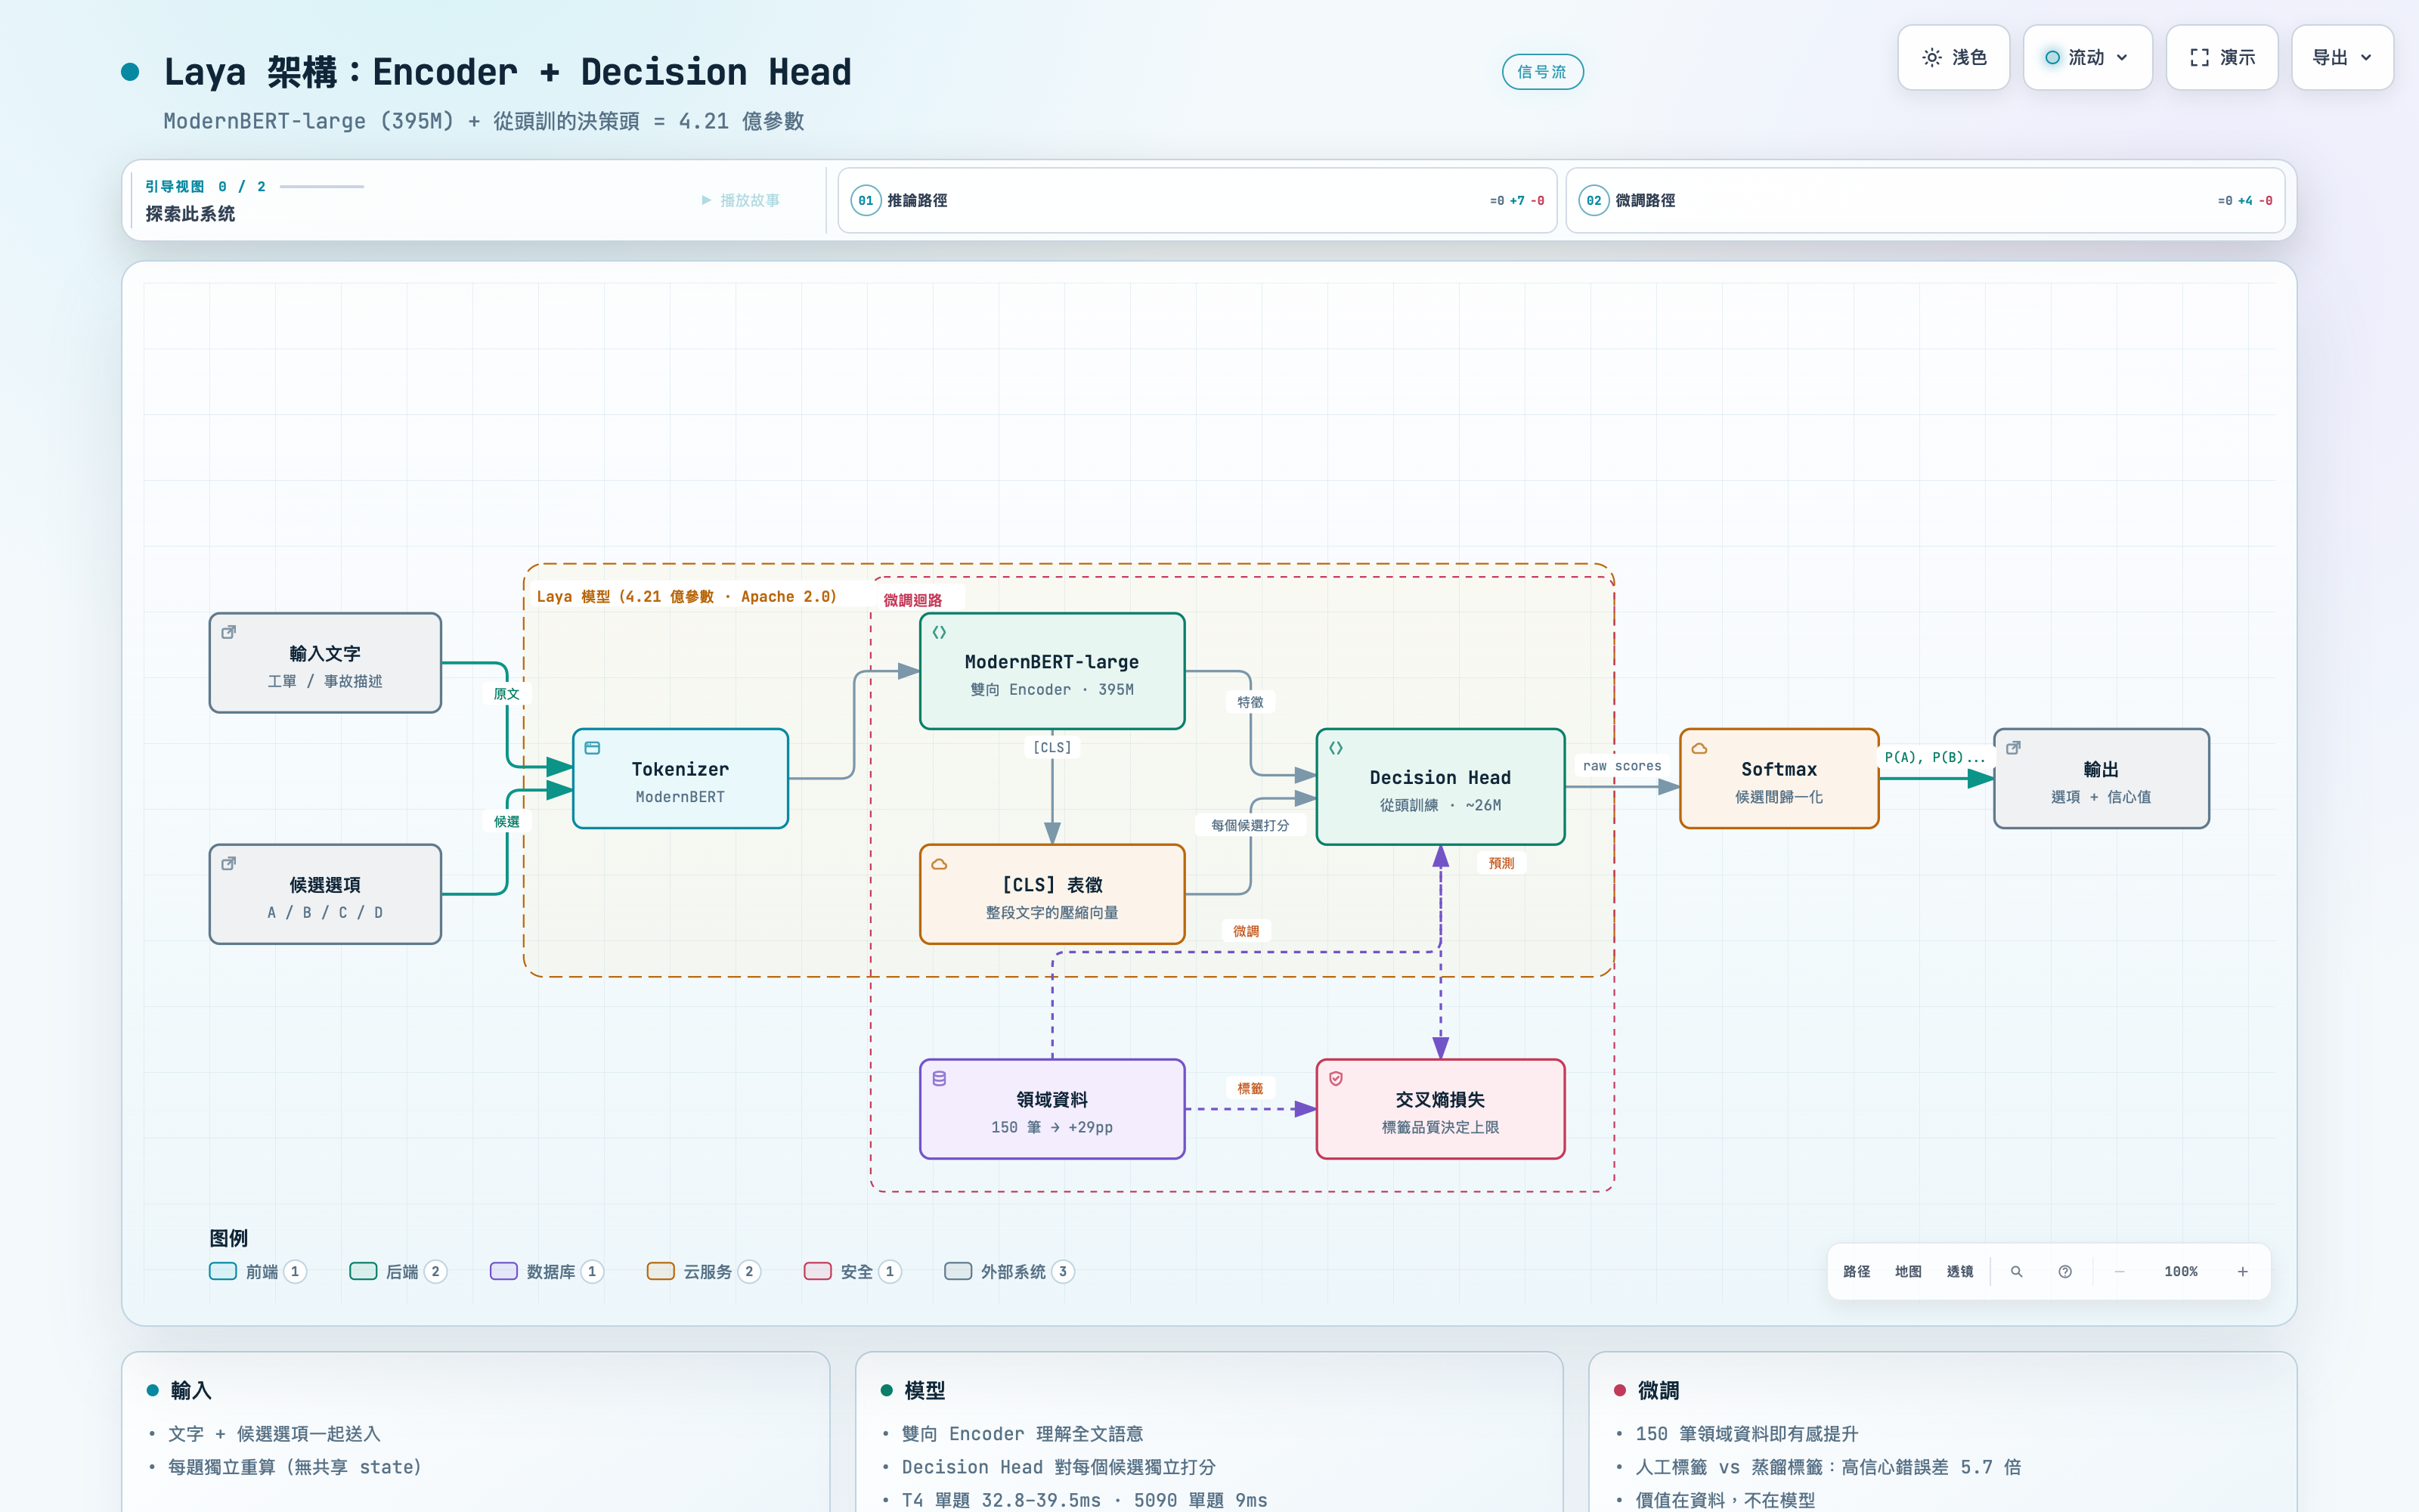This screenshot has width=2419, height=1512.
Task: Select the 02 微調路徑 guided step
Action: [1925, 200]
